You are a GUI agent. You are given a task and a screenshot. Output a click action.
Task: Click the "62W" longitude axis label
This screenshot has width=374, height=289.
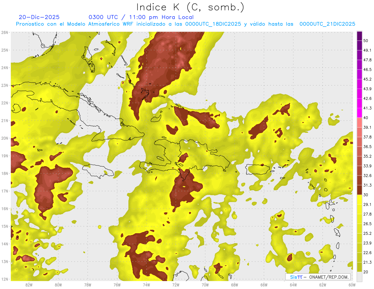(x=323, y=285)
